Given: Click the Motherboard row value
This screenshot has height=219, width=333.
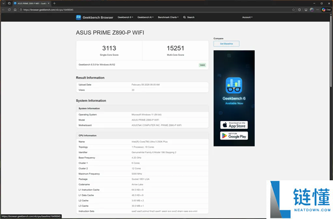Looking at the screenshot, I should coord(157,126).
